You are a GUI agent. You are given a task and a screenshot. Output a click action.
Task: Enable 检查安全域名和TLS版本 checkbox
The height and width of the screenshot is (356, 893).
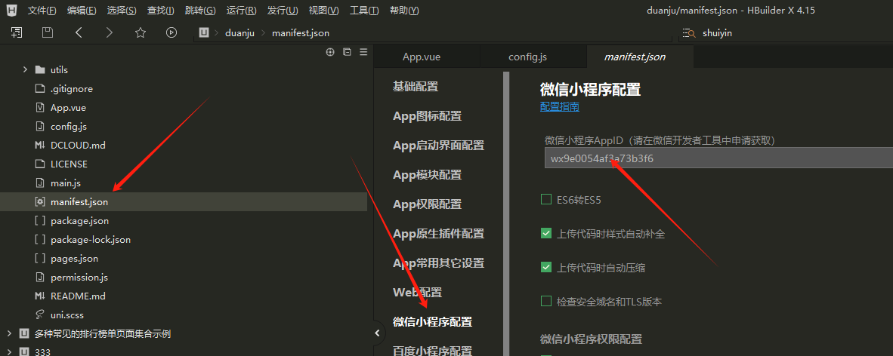(x=546, y=301)
